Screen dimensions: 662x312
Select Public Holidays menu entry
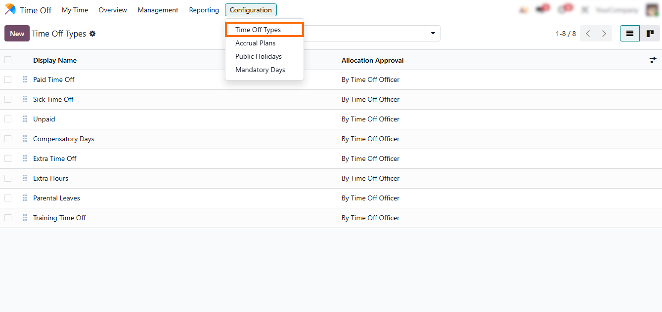pyautogui.click(x=259, y=56)
